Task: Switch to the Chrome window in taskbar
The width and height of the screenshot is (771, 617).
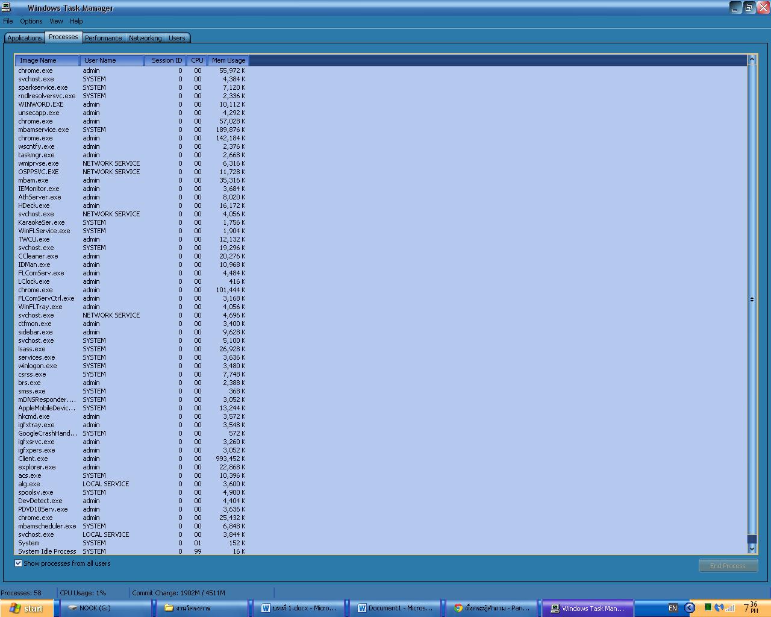Action: [x=493, y=608]
